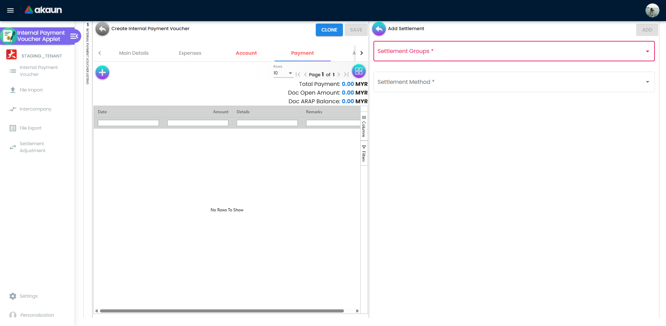
Task: Open the Account tab
Action: click(246, 53)
